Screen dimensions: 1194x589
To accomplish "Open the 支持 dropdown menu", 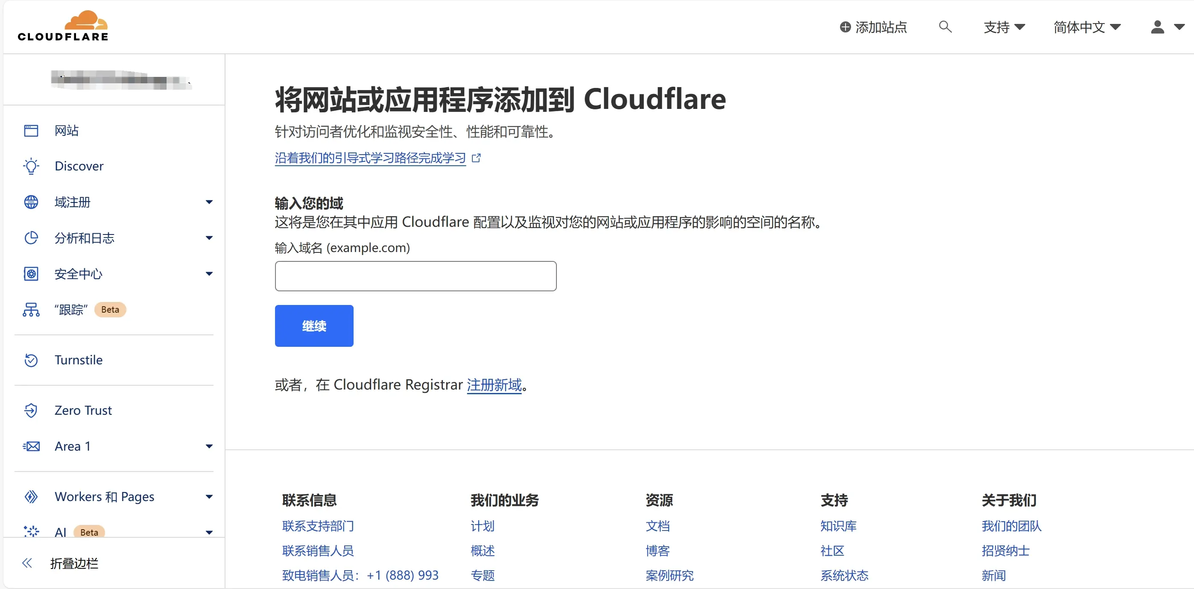I will pos(1004,27).
